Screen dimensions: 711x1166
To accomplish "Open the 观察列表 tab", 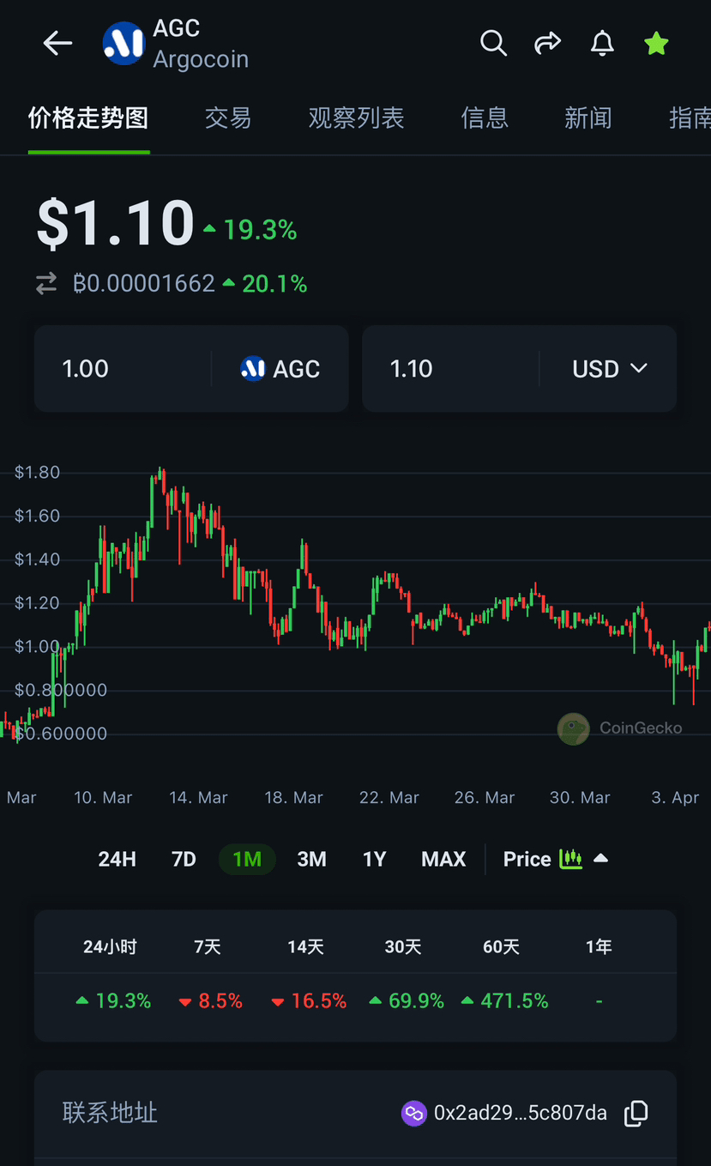I will [356, 118].
